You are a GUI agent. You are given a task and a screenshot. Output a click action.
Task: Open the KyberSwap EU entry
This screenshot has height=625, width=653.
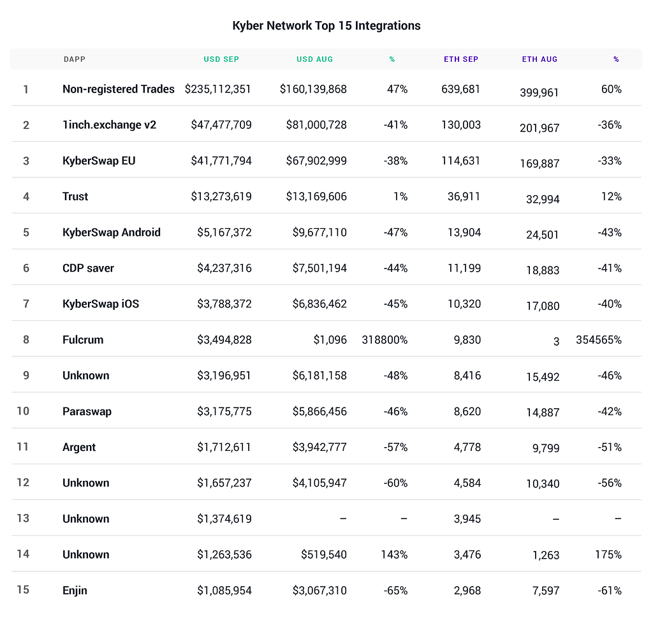pos(99,161)
